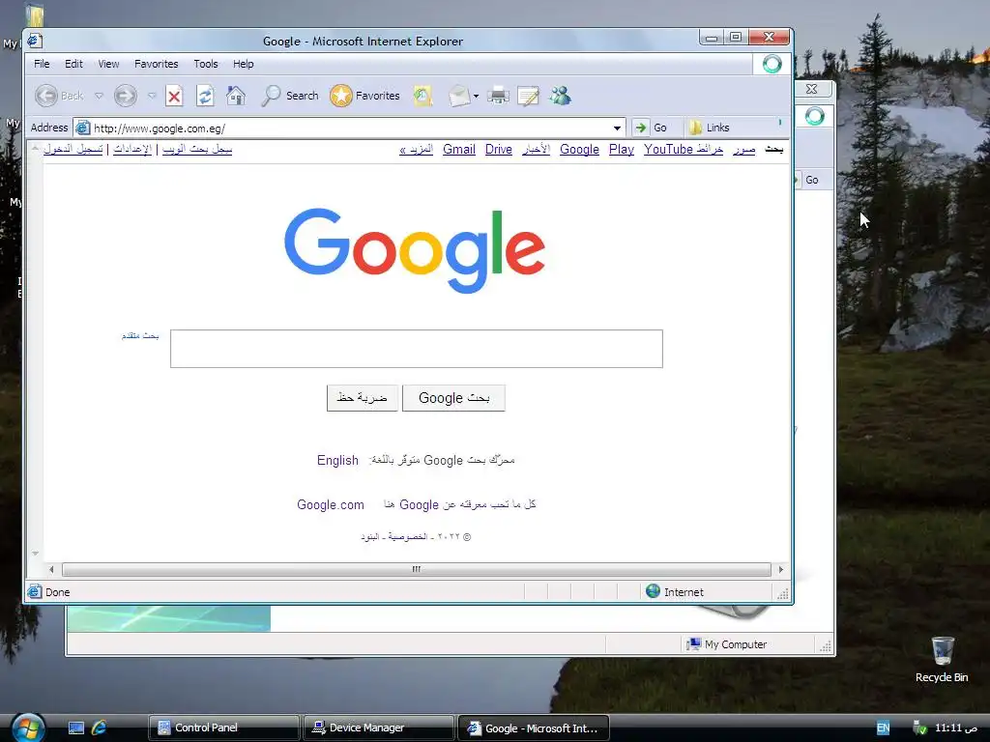Image resolution: width=990 pixels, height=742 pixels.
Task: Click the Edit page notepad icon
Action: coord(528,96)
